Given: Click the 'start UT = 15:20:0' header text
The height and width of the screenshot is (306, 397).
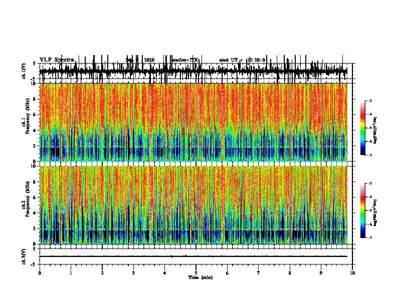Looking at the screenshot, I should tap(242, 60).
